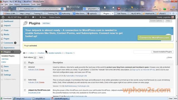Click the WordPress logo in admin bar
The image size is (178, 100).
(3, 17)
